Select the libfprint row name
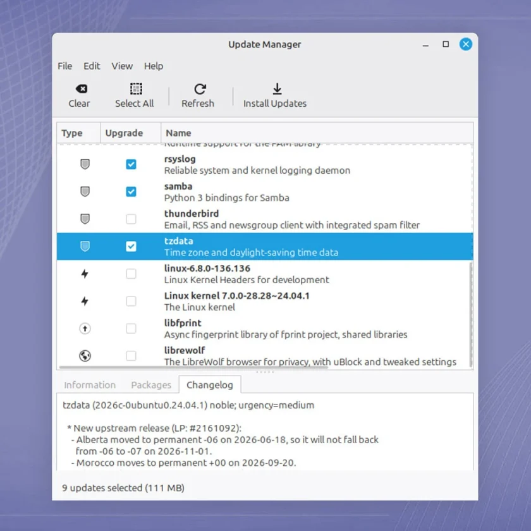531x531 pixels. pos(183,323)
